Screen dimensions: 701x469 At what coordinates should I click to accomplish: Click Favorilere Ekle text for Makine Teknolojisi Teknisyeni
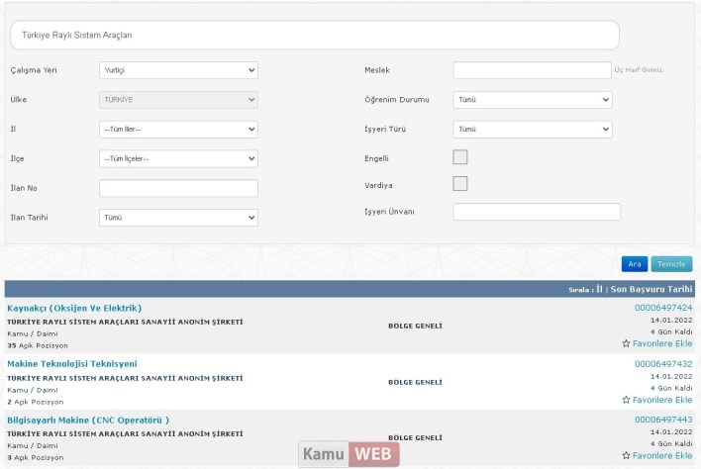pos(662,400)
